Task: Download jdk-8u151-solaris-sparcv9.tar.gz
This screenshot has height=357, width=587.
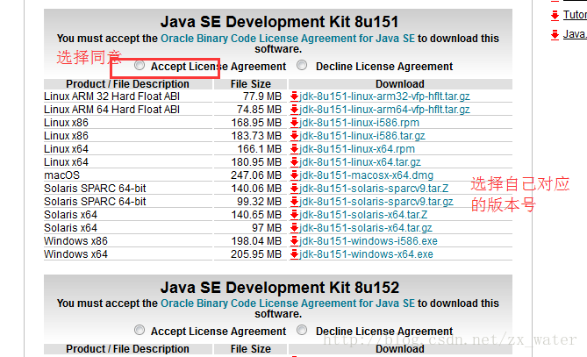Action: (376, 202)
